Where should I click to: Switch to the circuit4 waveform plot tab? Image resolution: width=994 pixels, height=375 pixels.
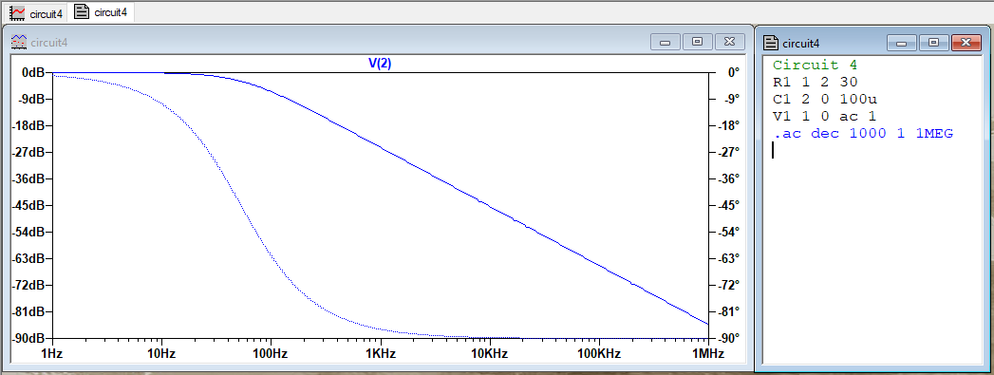point(37,12)
